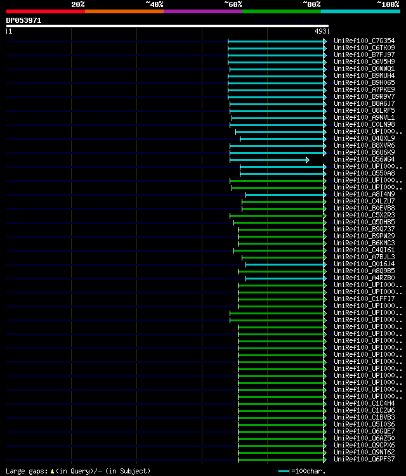Open the UniRef100_Q6V5H9 hit label
406x476 pixels.
tap(364, 61)
